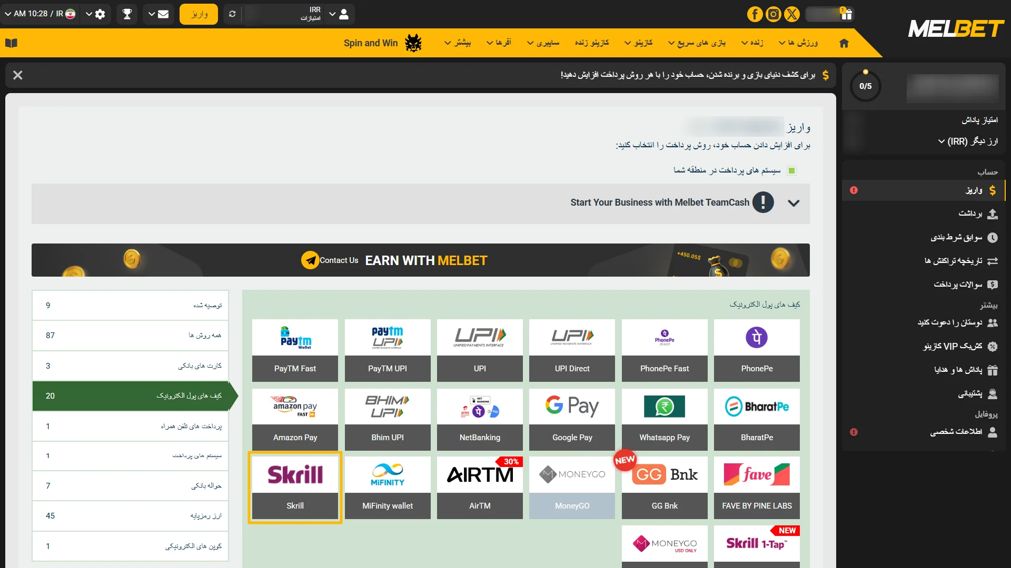Filter by کارت های بانکی bank cards
Image resolution: width=1011 pixels, height=568 pixels.
pyautogui.click(x=130, y=366)
